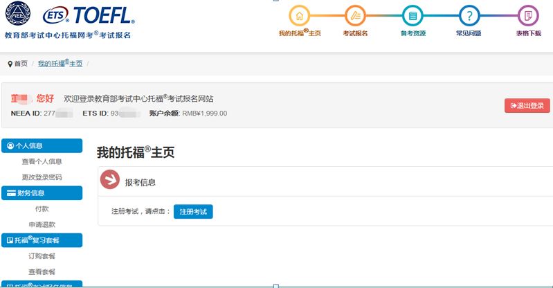This screenshot has height=288, width=553.
Task: Open 付款 in sidebar
Action: point(42,209)
